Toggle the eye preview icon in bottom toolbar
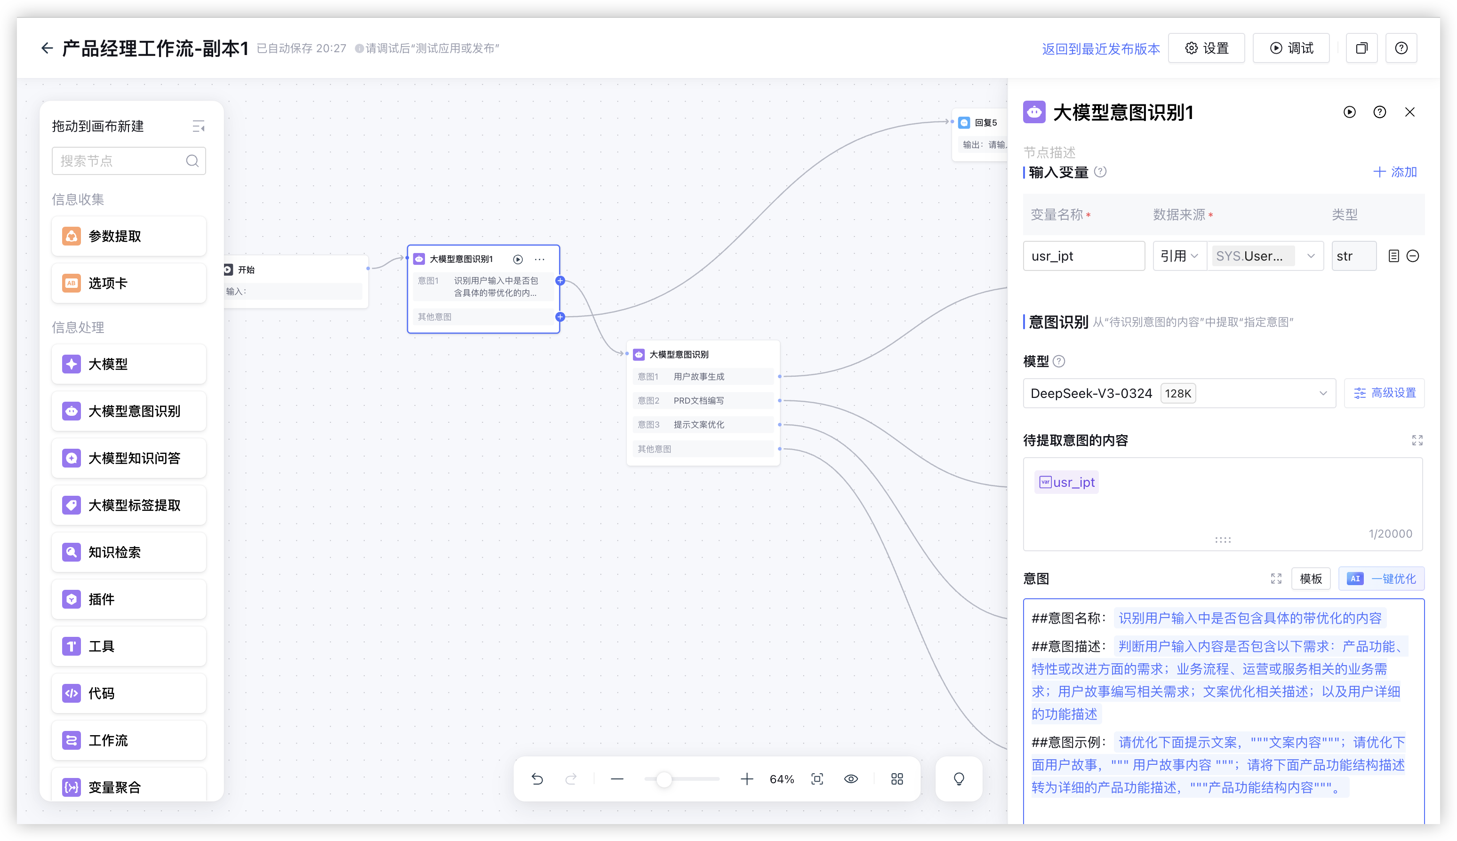The width and height of the screenshot is (1457, 841). 851,778
